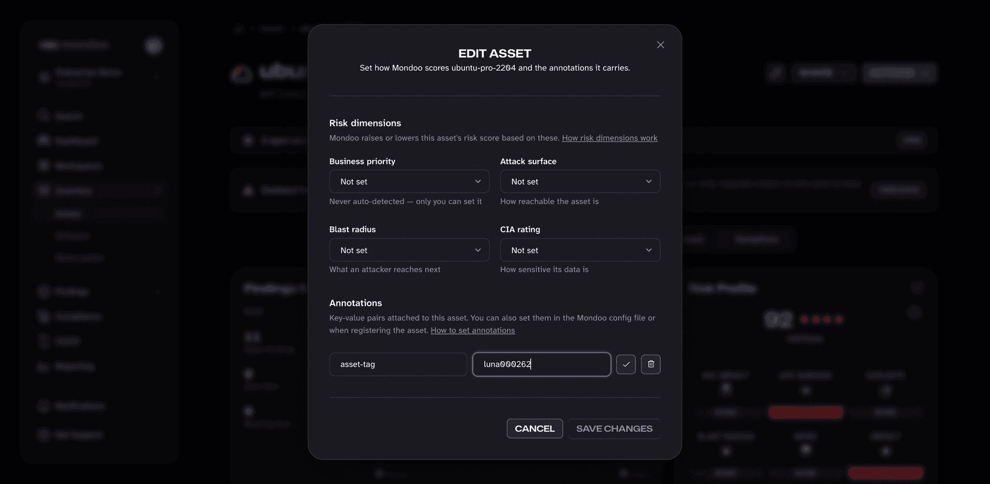Image resolution: width=990 pixels, height=484 pixels.
Task: Open the How risk dimensions work link
Action: [x=610, y=138]
